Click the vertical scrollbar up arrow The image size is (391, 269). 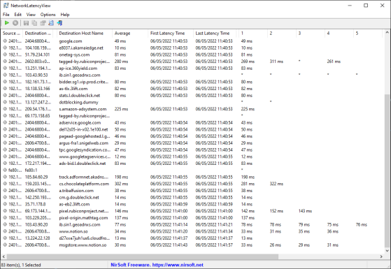pos(387,32)
